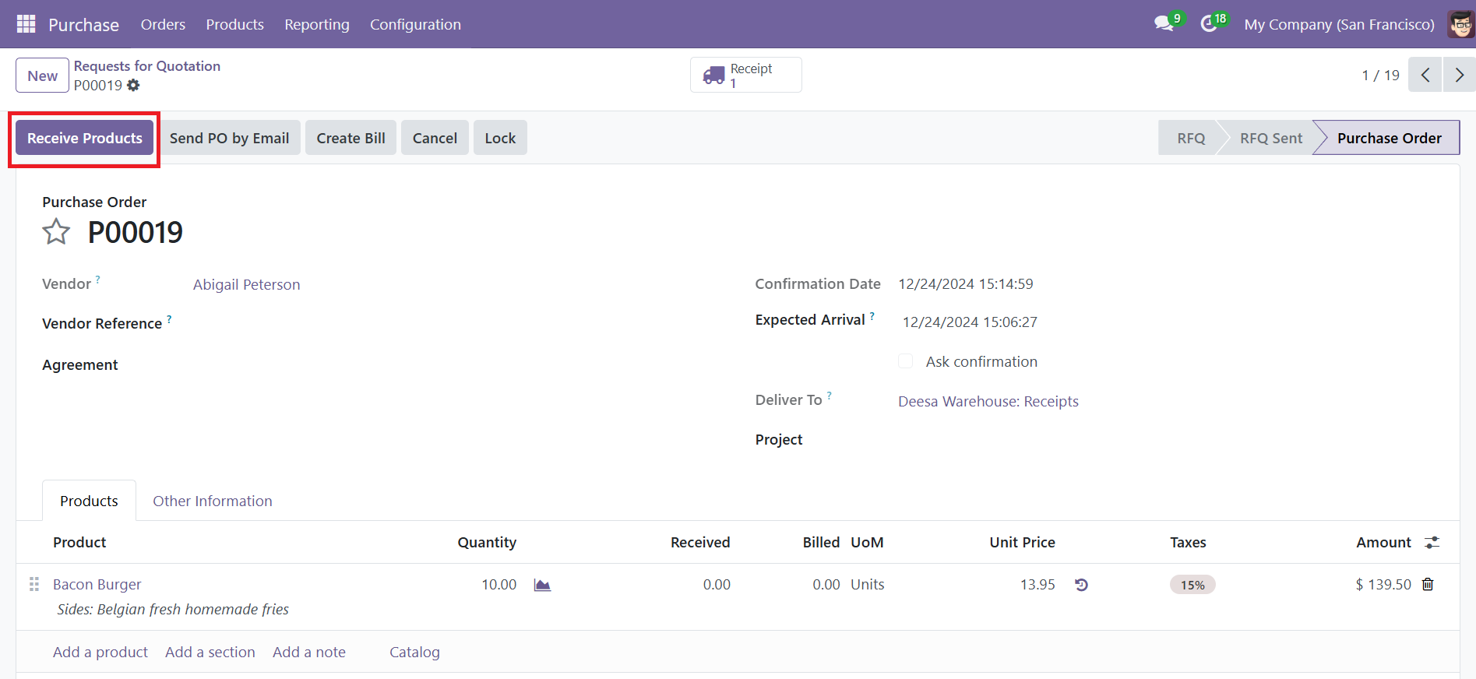Image resolution: width=1476 pixels, height=679 pixels.
Task: Open the activities clock icon
Action: 1210,23
